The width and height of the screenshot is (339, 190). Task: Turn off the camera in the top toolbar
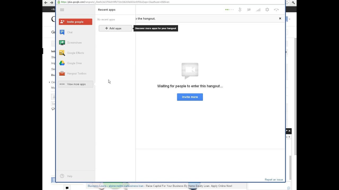[x=249, y=10]
